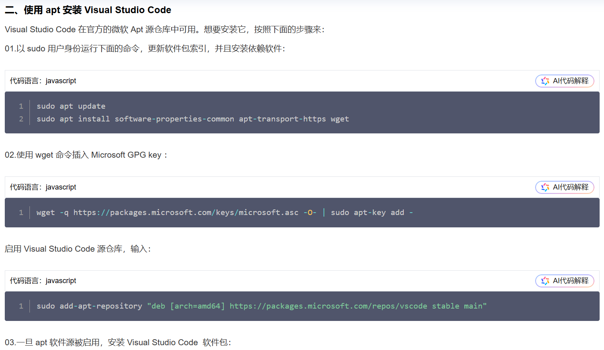Click the 'sudo add-apt-repository' command line
Screen dimensions: 604x350
pos(262,306)
